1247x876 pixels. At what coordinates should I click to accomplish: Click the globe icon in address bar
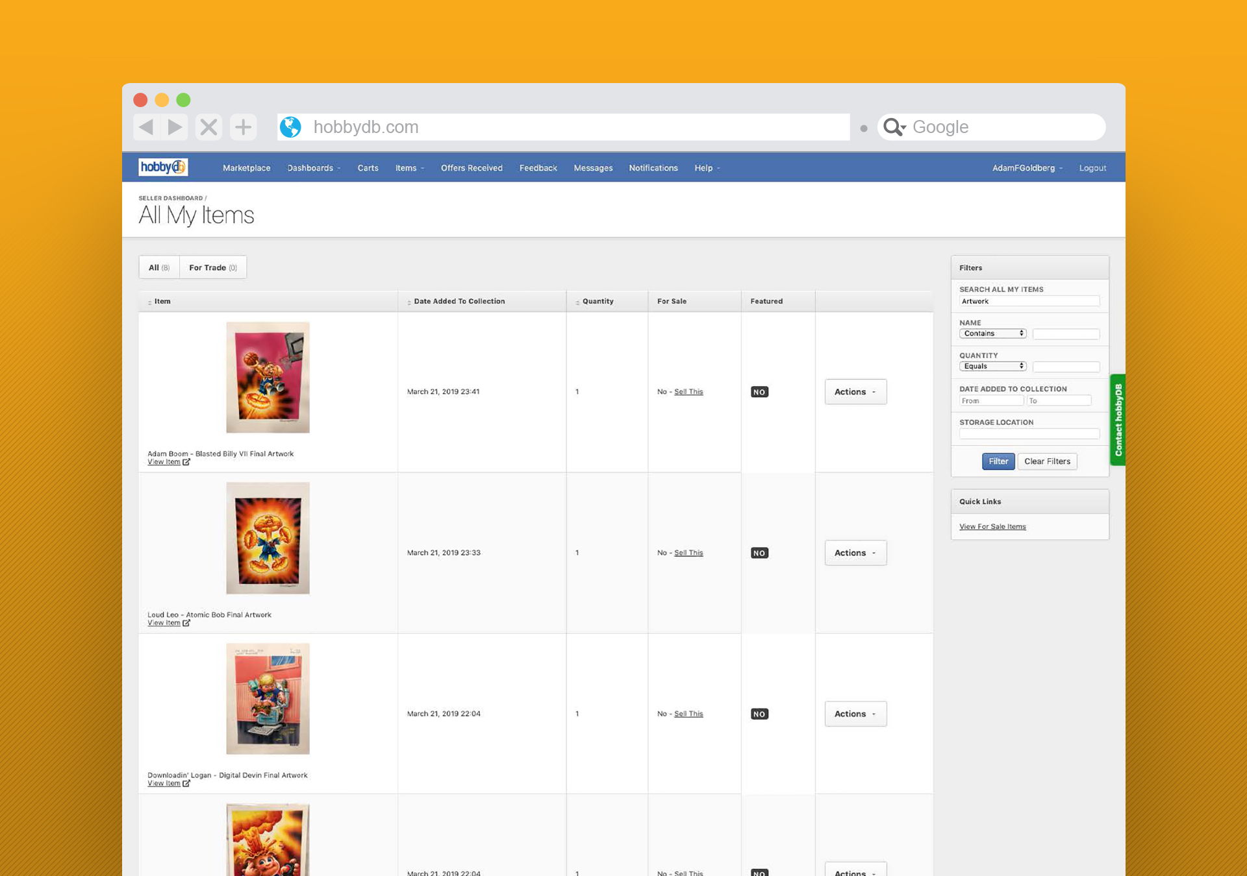pyautogui.click(x=290, y=127)
